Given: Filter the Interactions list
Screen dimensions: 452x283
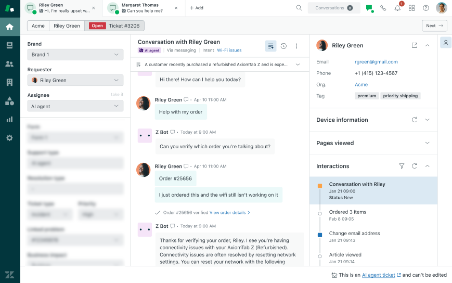Looking at the screenshot, I should [402, 166].
